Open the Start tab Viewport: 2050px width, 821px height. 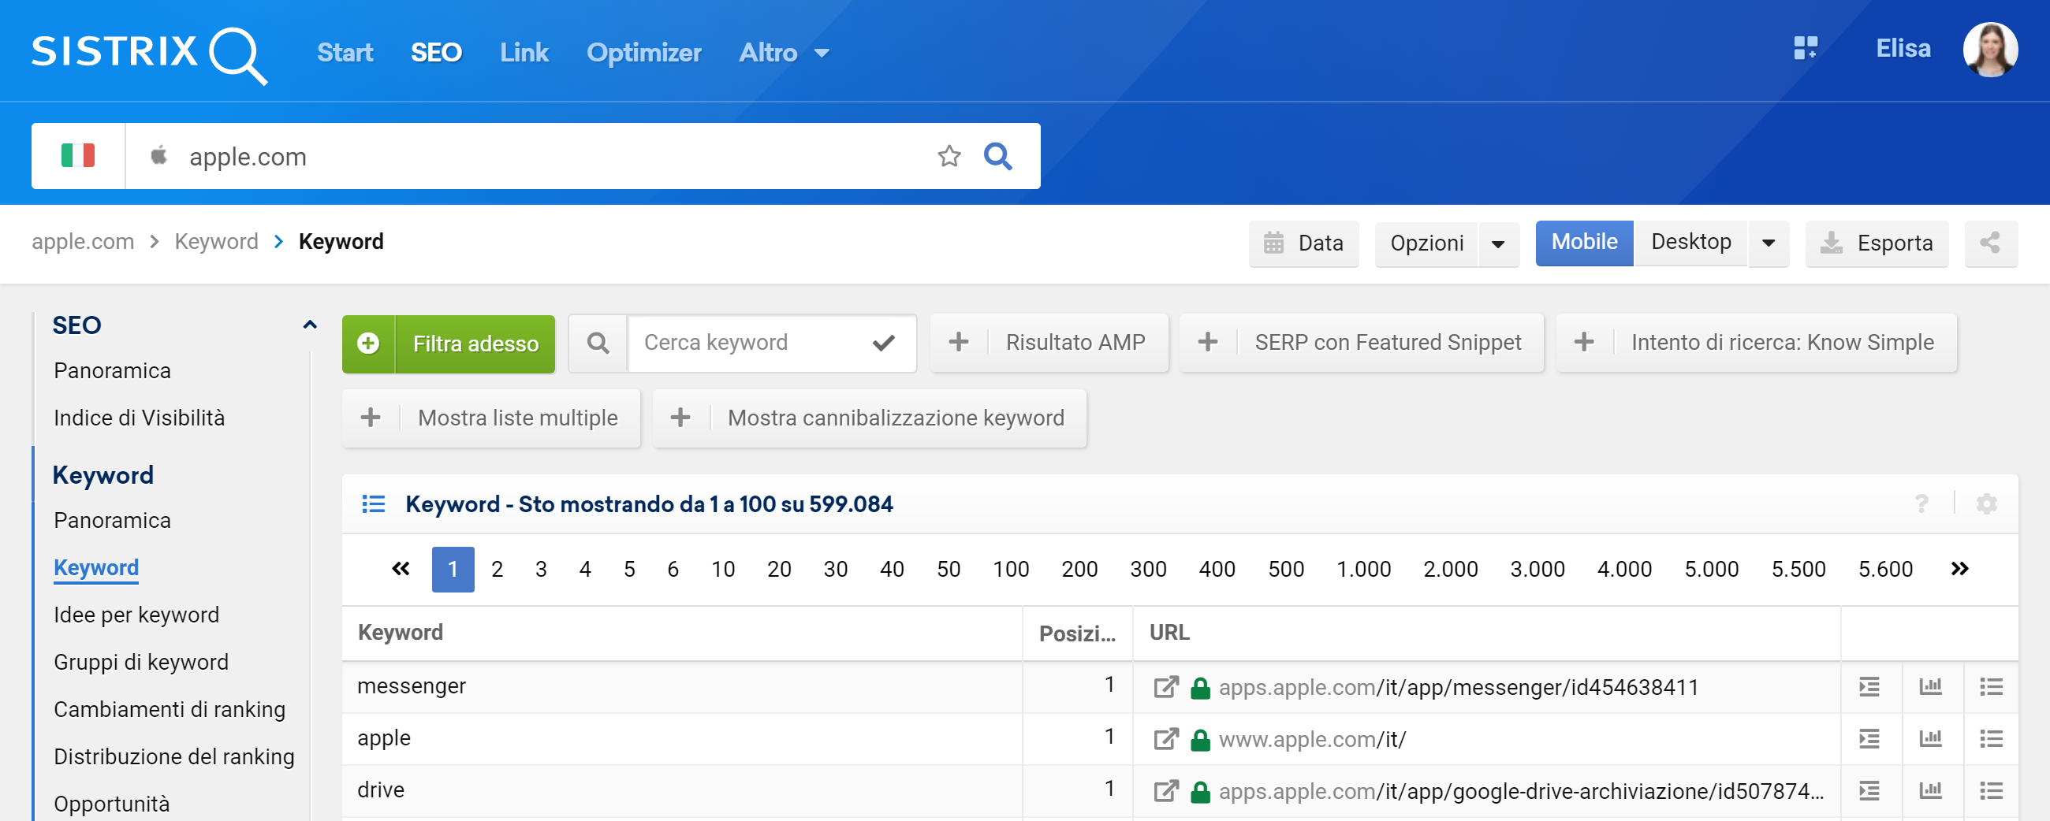coord(345,53)
